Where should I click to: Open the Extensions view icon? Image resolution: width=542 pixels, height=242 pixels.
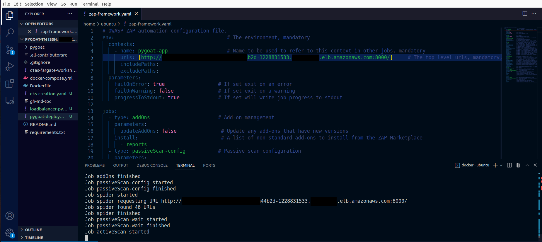[9, 83]
